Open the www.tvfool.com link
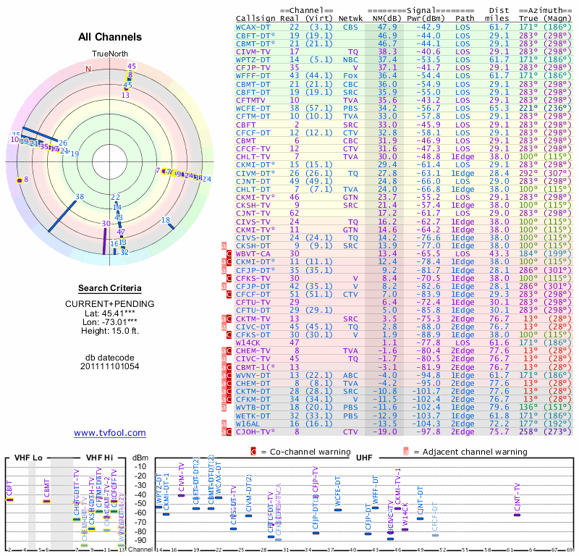Viewport: 579px width, 556px height. point(109,433)
